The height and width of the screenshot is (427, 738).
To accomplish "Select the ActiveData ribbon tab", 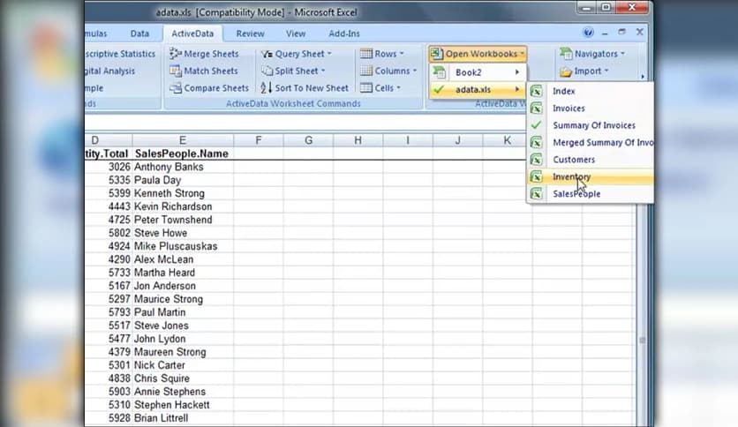I will [x=192, y=34].
